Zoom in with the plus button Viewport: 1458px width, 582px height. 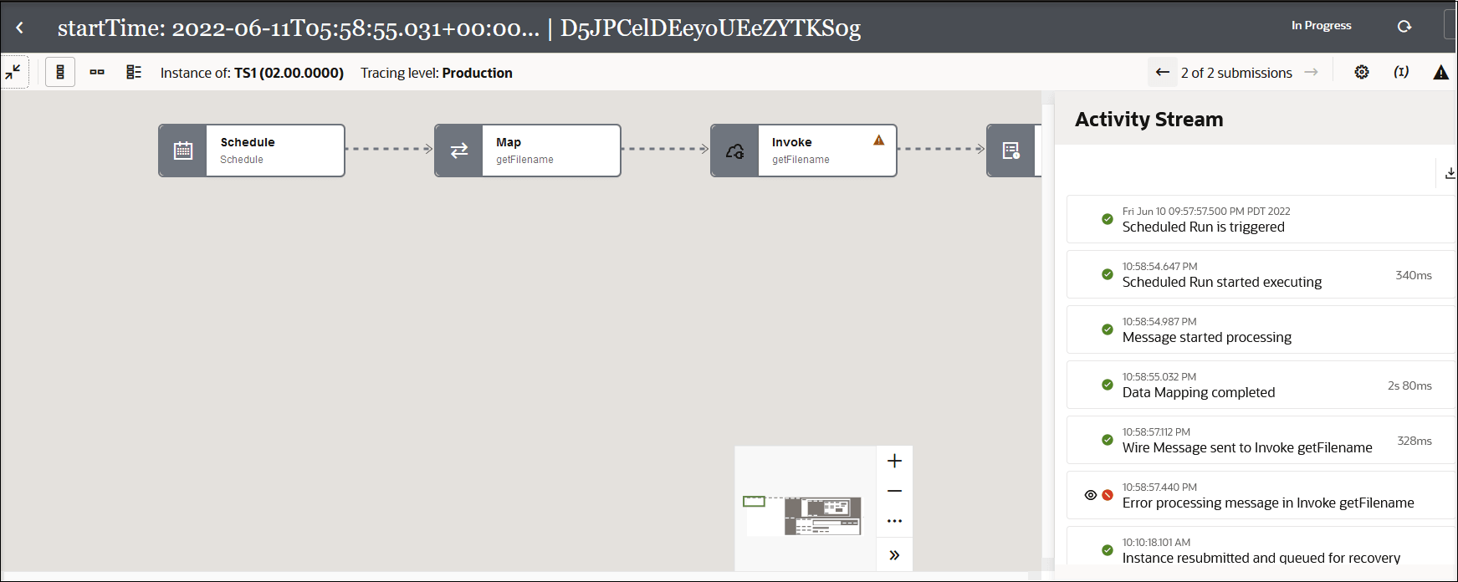pyautogui.click(x=894, y=461)
